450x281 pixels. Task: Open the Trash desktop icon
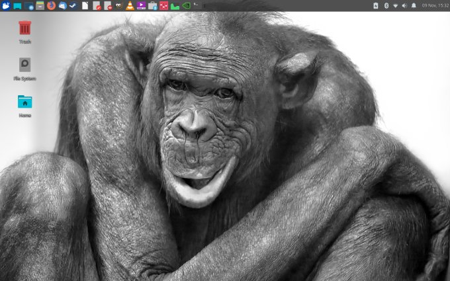click(24, 28)
